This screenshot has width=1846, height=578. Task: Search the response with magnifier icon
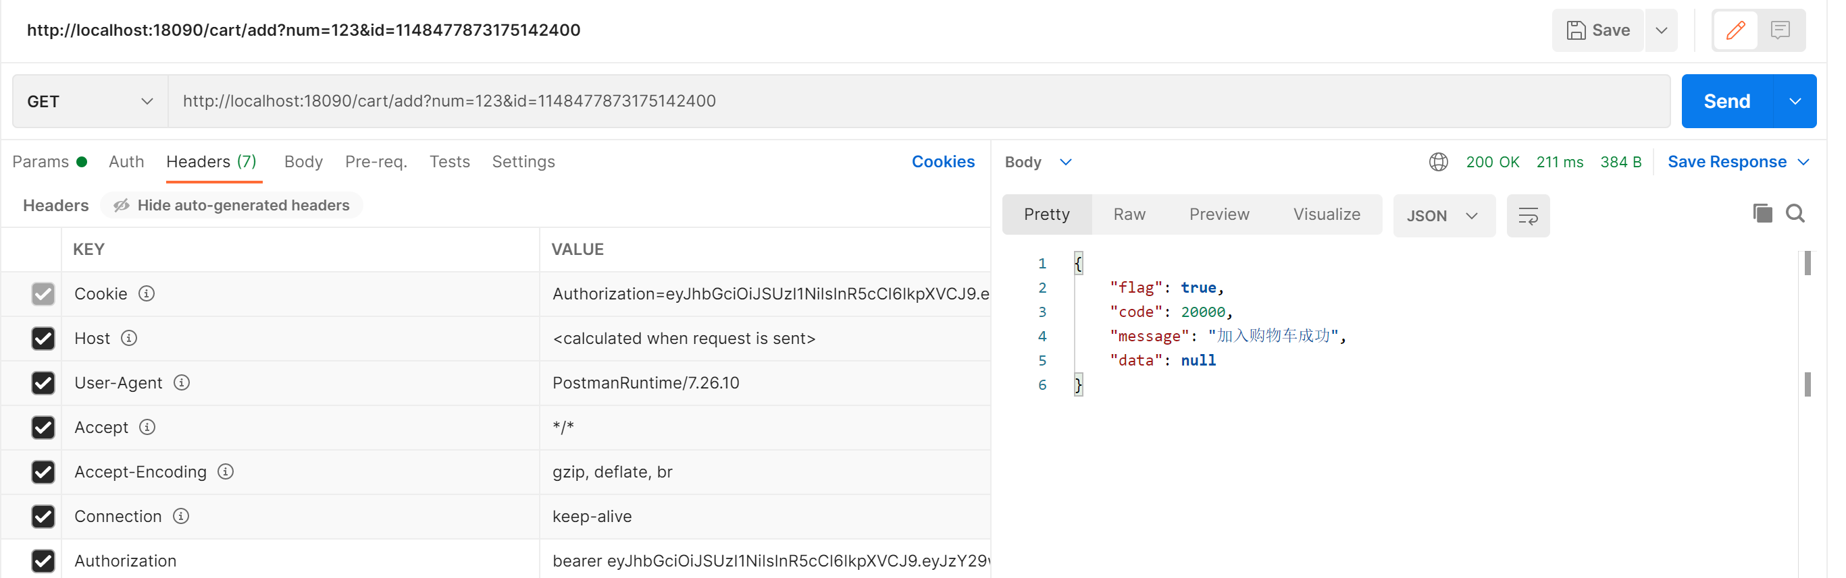pos(1795,213)
